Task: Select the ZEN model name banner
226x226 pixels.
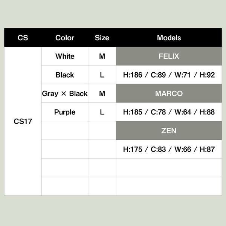Action: pos(169,131)
